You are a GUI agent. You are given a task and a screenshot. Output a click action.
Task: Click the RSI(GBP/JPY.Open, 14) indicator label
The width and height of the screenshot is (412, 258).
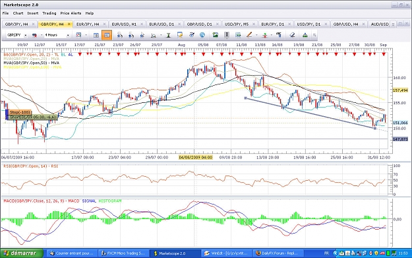tap(30, 166)
